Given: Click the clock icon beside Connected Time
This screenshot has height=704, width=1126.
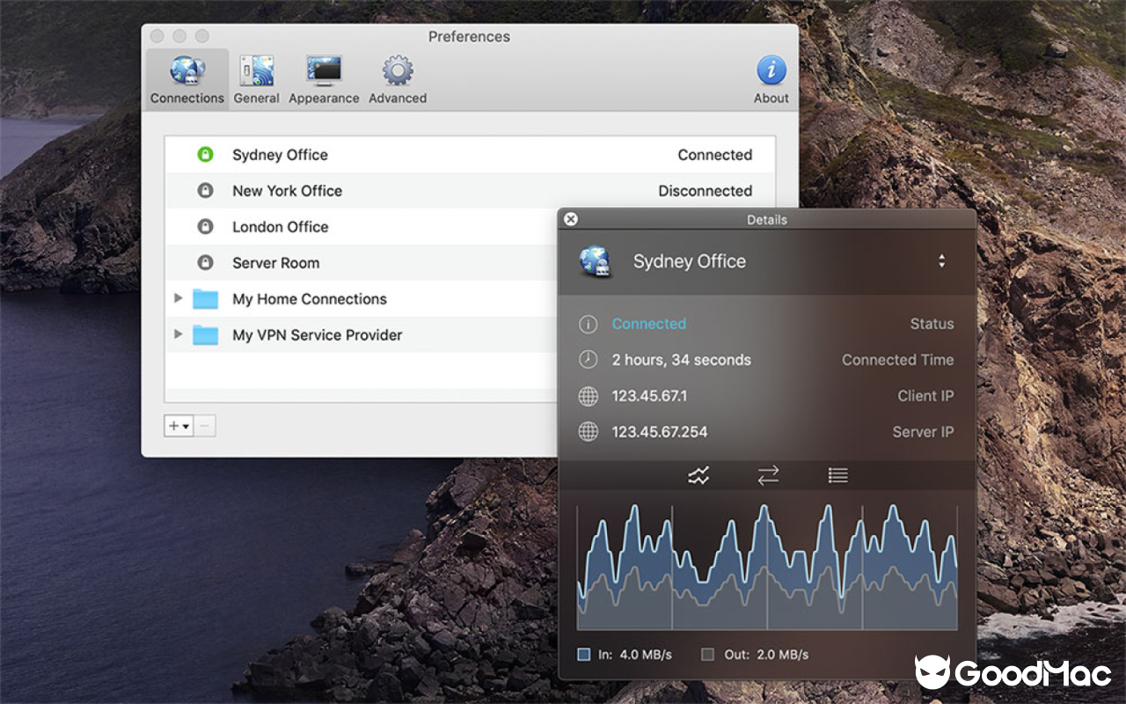Looking at the screenshot, I should [588, 360].
